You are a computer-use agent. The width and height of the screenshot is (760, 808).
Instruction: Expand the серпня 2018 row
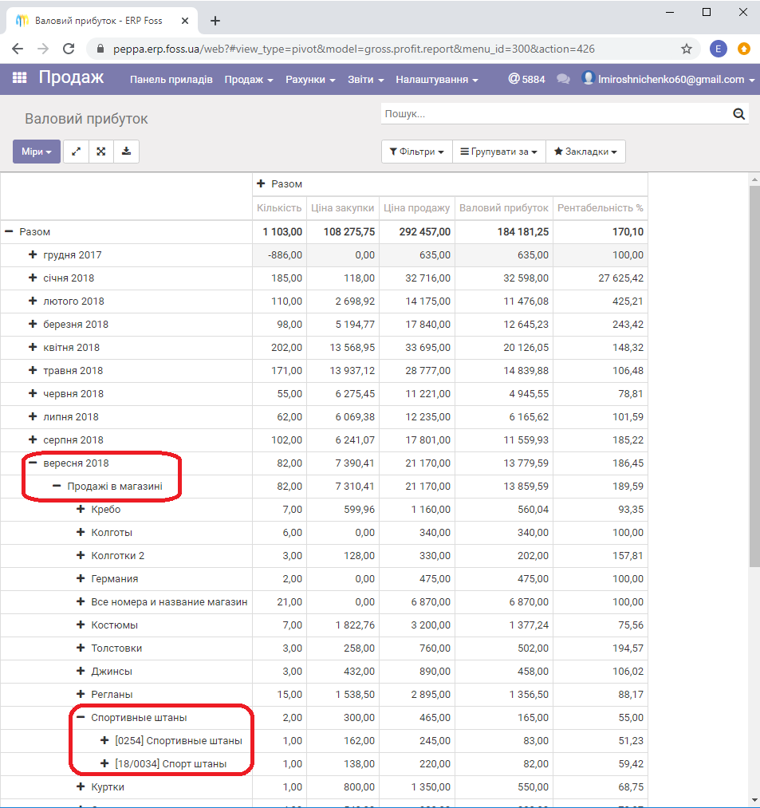pos(33,439)
